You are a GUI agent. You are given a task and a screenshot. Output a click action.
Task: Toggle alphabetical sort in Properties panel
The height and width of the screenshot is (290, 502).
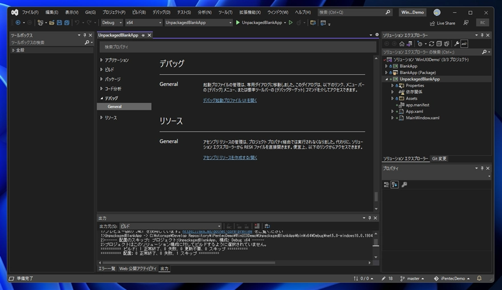click(394, 185)
